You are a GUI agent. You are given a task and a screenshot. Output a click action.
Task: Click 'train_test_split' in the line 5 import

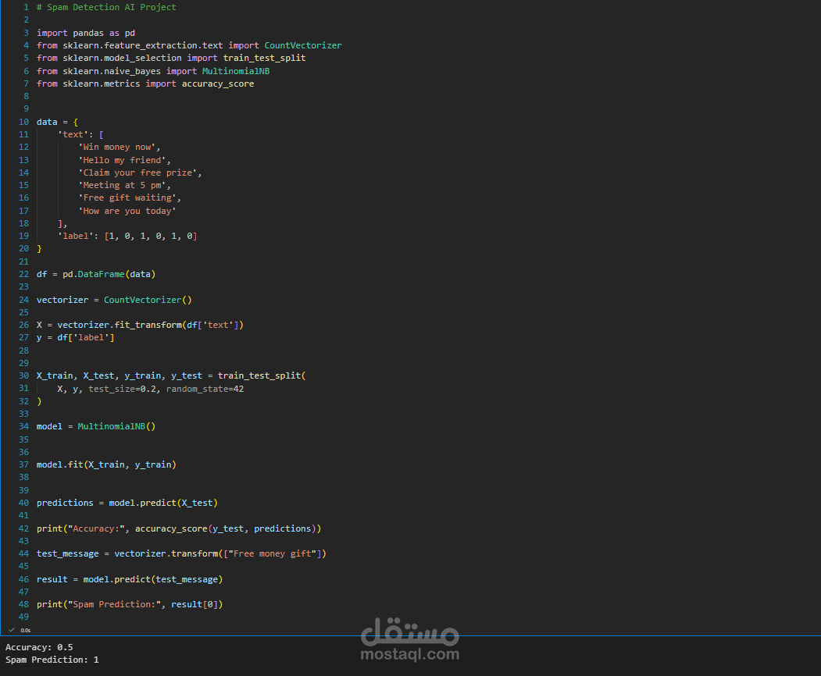coord(264,58)
